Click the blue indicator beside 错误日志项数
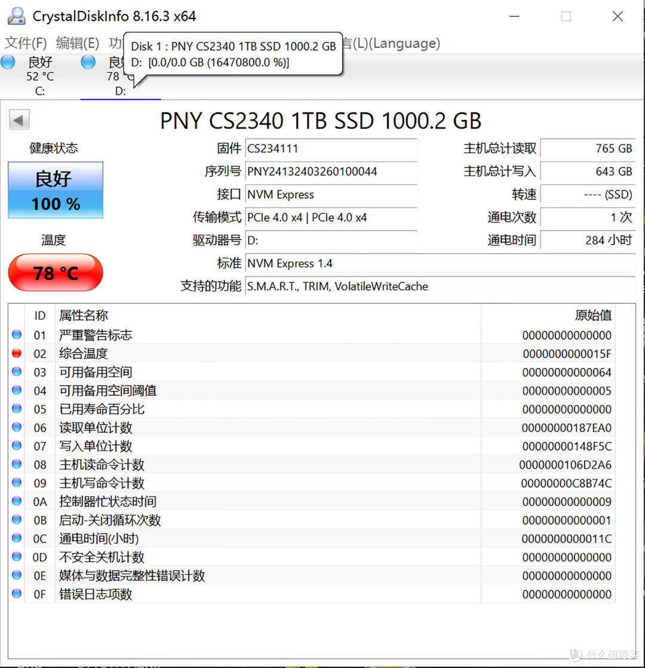 coord(16,594)
